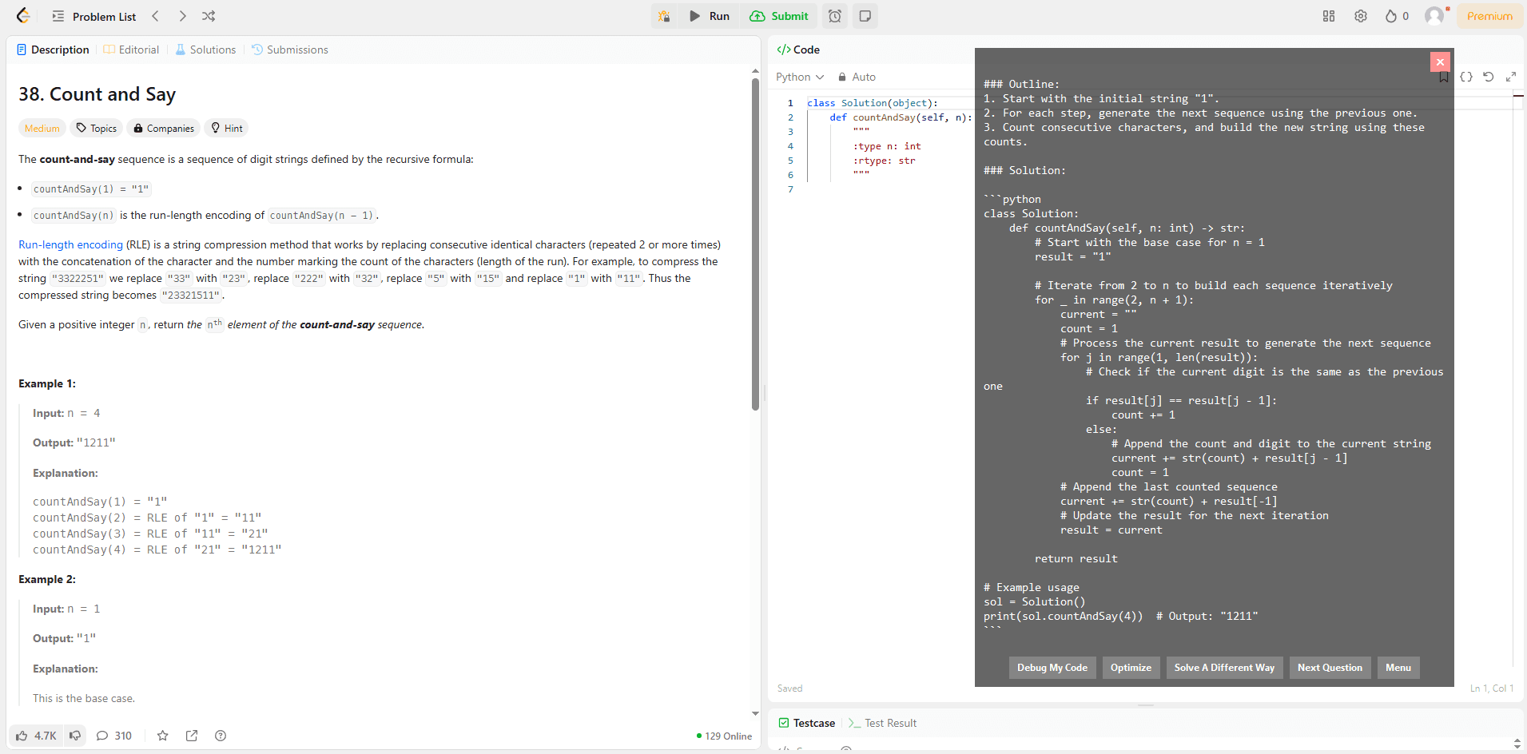The height and width of the screenshot is (754, 1527).
Task: Click the LeetCode logo icon
Action: click(x=23, y=16)
